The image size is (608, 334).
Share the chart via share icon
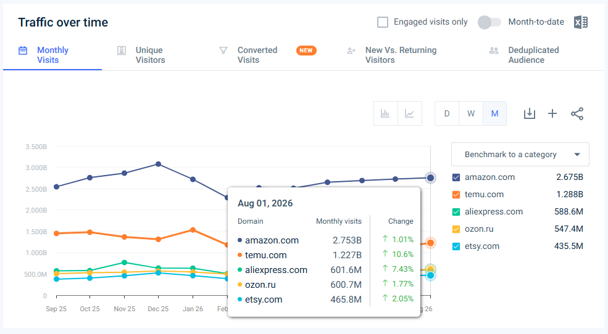click(577, 113)
